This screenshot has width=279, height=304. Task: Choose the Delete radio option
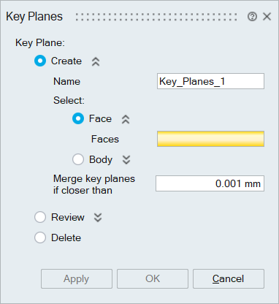tap(40, 237)
